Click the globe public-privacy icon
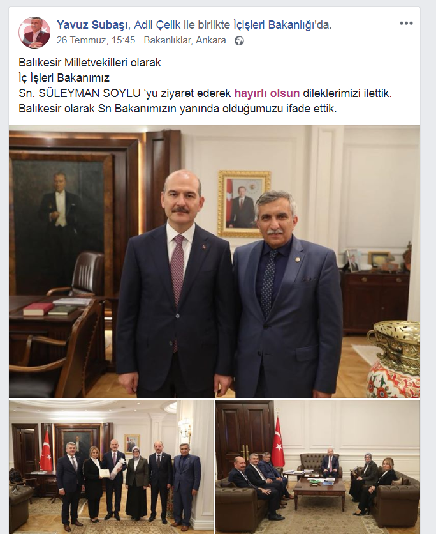 click(x=239, y=40)
